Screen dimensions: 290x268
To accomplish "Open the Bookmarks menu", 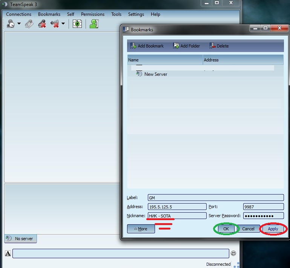I will tap(49, 14).
